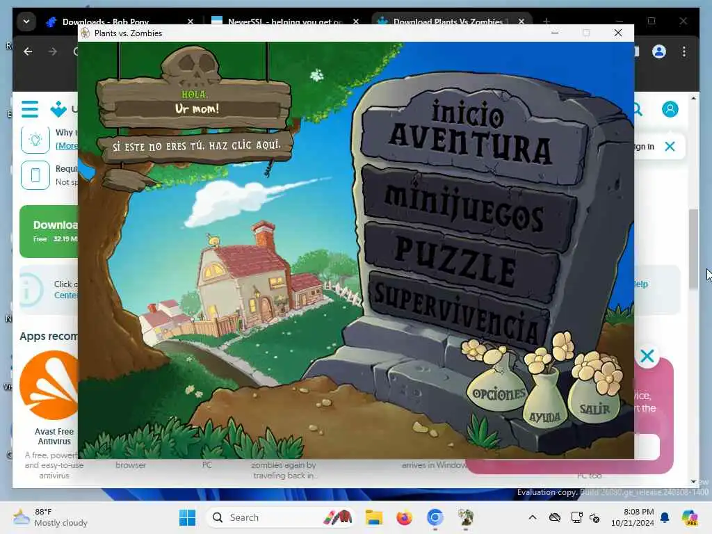
Task: Open the website search magnifier icon
Action: click(638, 109)
